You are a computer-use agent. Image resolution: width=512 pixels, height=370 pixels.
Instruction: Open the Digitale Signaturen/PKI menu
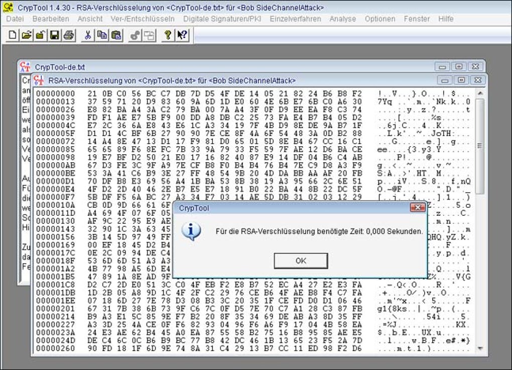(222, 19)
